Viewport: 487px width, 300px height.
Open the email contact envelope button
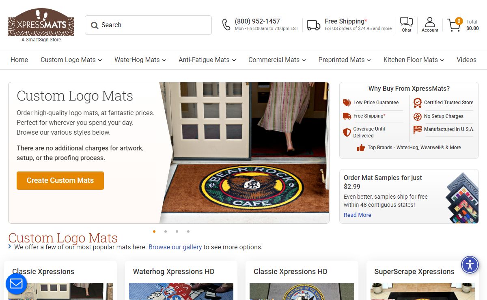click(x=16, y=284)
